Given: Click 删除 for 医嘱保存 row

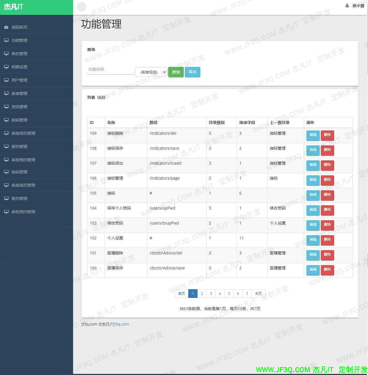Looking at the screenshot, I should pyautogui.click(x=327, y=270).
